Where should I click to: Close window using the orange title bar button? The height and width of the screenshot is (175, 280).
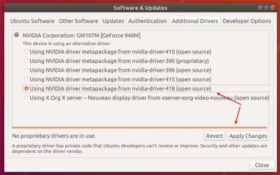click(273, 7)
